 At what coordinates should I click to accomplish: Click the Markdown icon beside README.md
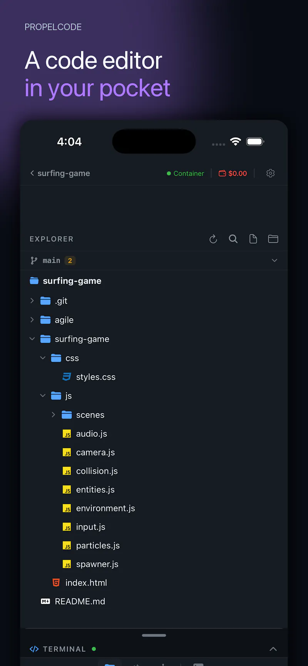coord(45,601)
